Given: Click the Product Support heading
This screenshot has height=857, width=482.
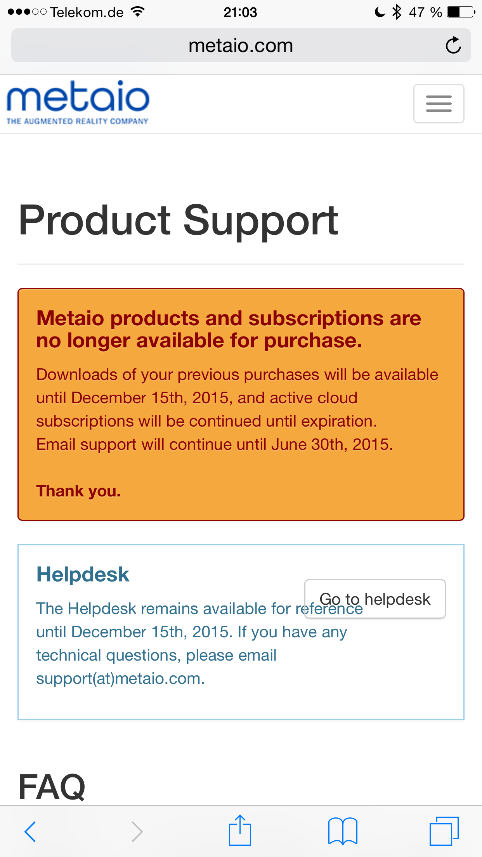Looking at the screenshot, I should tap(179, 220).
